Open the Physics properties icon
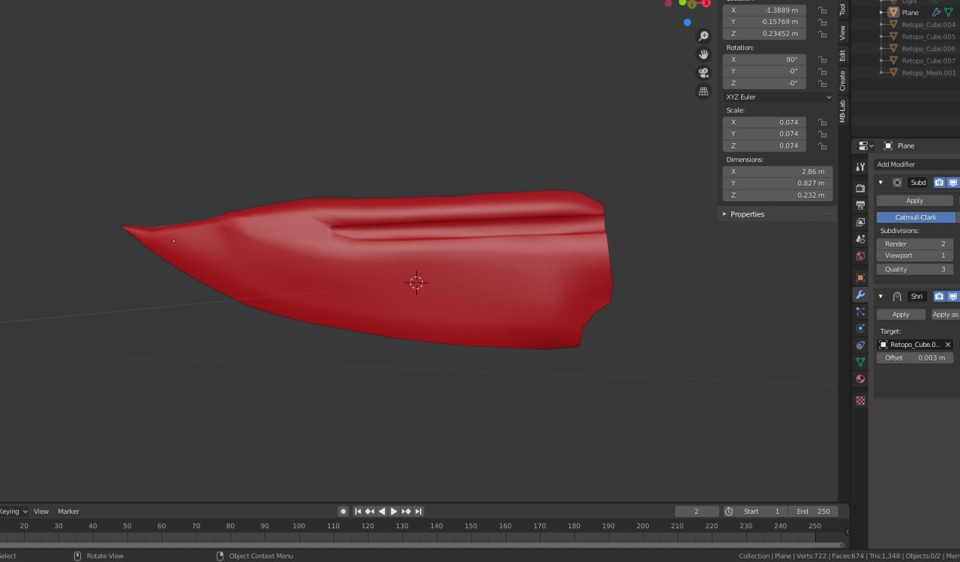Screen dimensions: 960x562 click(x=860, y=328)
